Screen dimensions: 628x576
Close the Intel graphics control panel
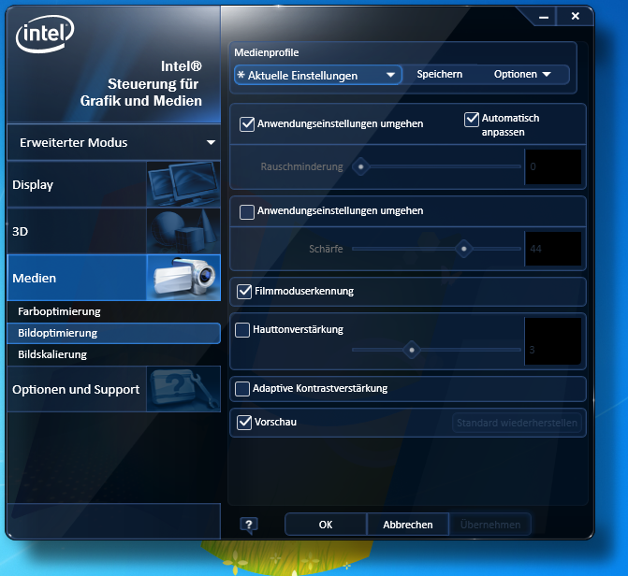pyautogui.click(x=574, y=17)
